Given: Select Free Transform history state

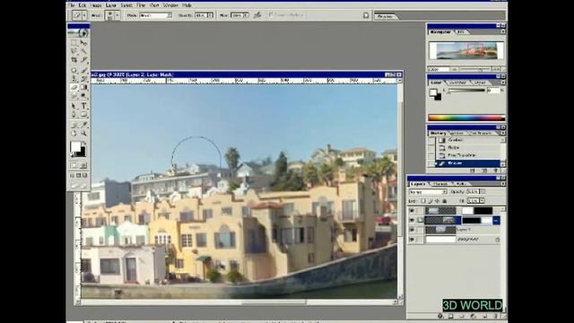Looking at the screenshot, I should click(x=467, y=155).
